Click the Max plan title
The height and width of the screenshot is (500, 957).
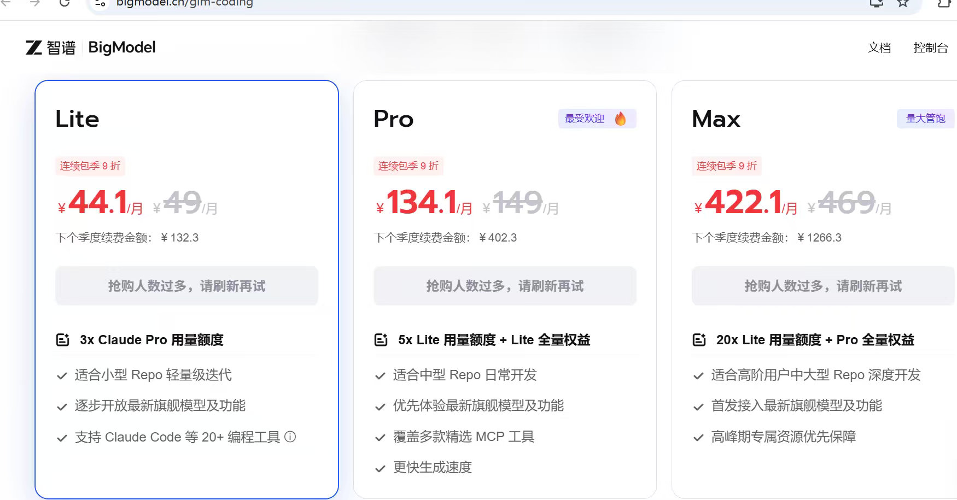coord(716,119)
